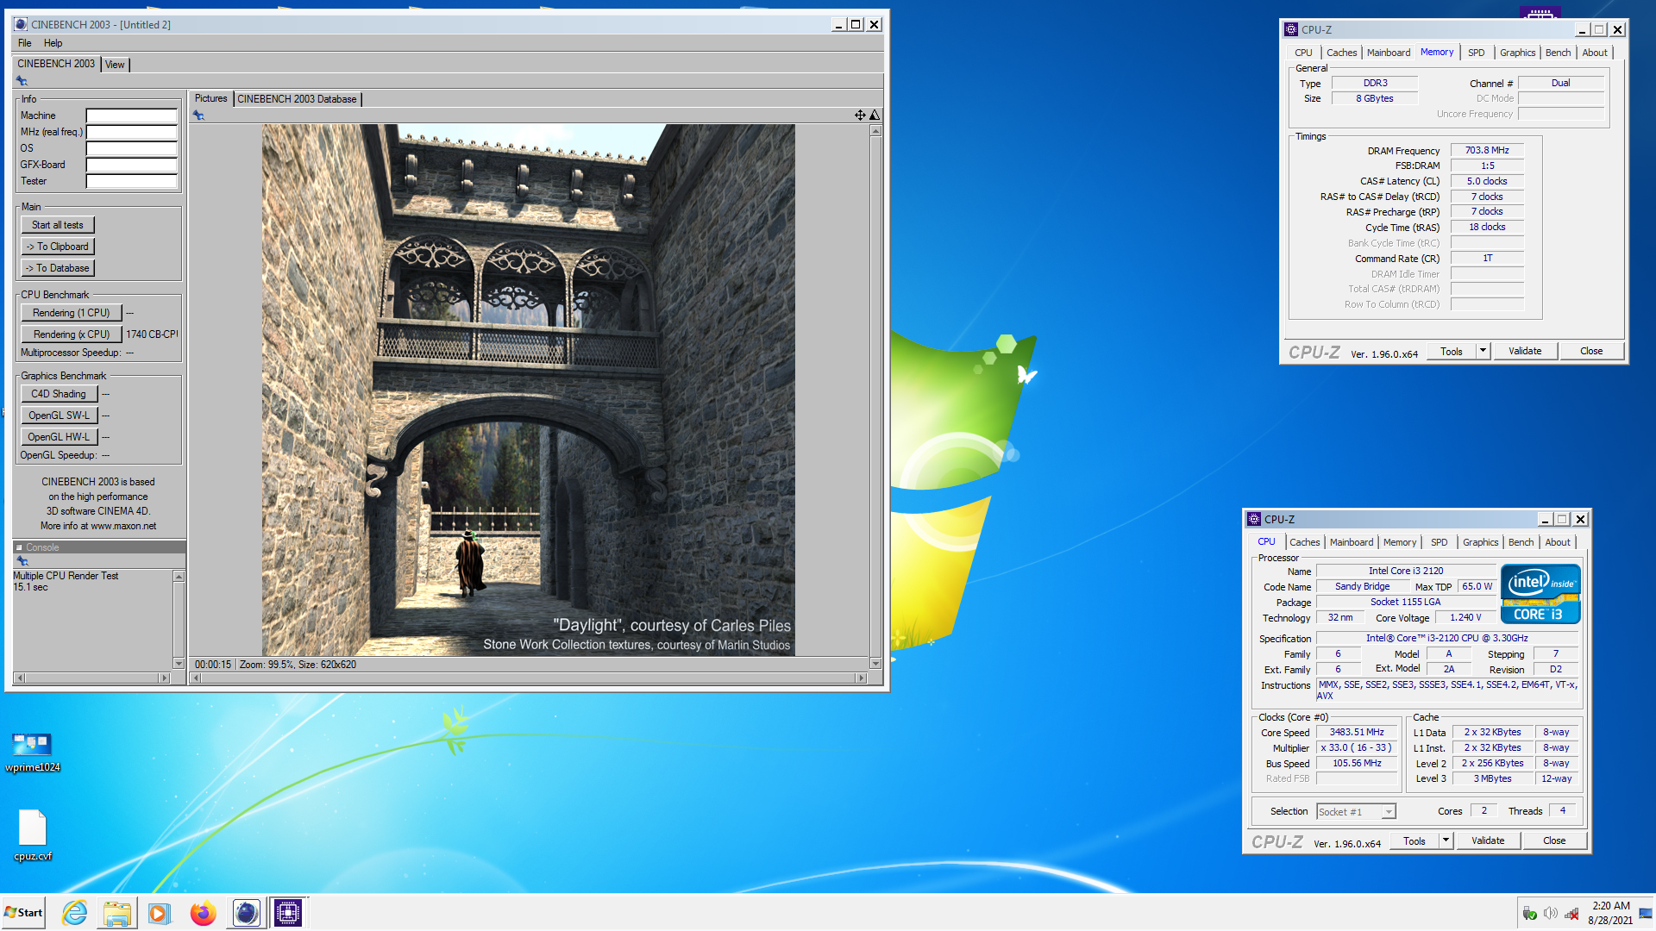
Task: Open About tab in lower CPU-Z window
Action: click(1557, 542)
